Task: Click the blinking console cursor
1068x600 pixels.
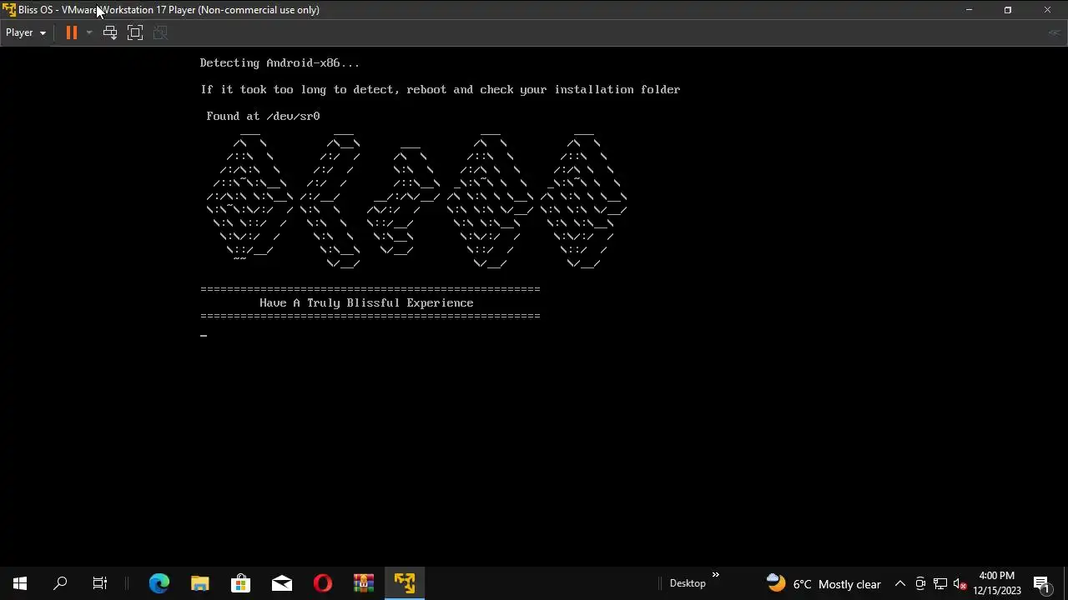Action: (x=204, y=336)
